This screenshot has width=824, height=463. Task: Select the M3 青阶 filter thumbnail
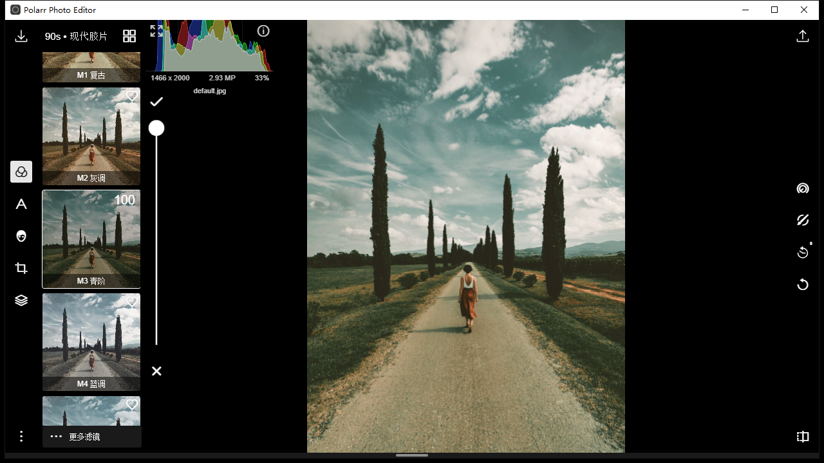click(x=91, y=239)
